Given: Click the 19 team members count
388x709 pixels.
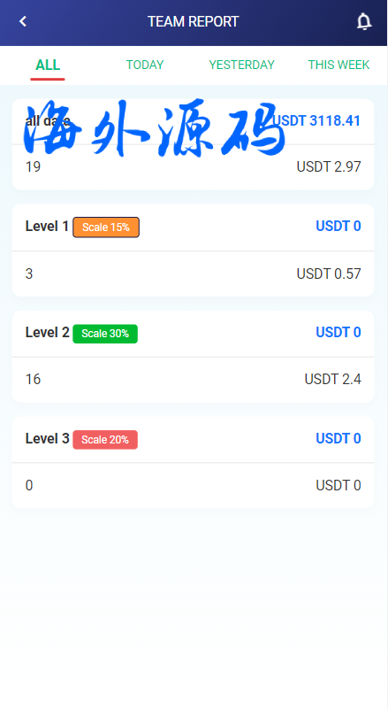Looking at the screenshot, I should point(33,167).
